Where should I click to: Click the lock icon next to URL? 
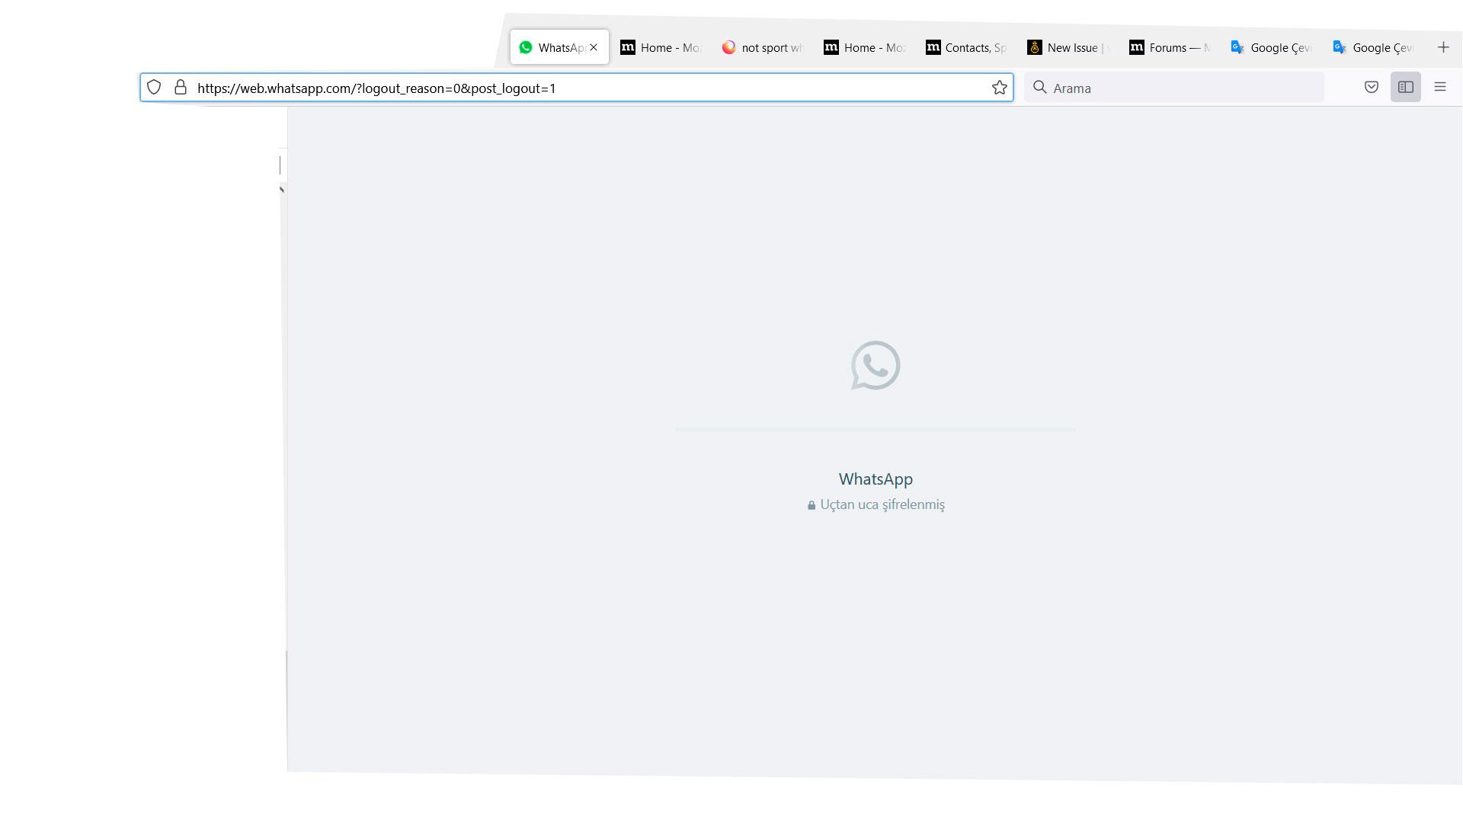pos(181,88)
